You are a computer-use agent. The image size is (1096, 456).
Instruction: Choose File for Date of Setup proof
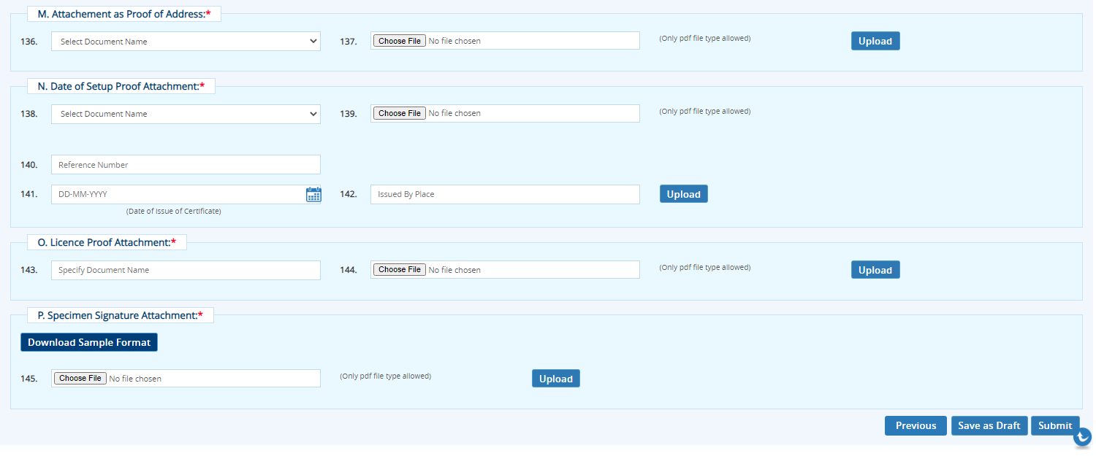399,113
